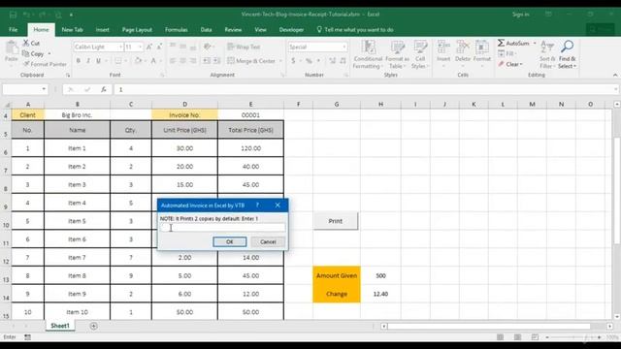Image resolution: width=621 pixels, height=349 pixels.
Task: Click AutoSum sigma button
Action: pyautogui.click(x=513, y=43)
